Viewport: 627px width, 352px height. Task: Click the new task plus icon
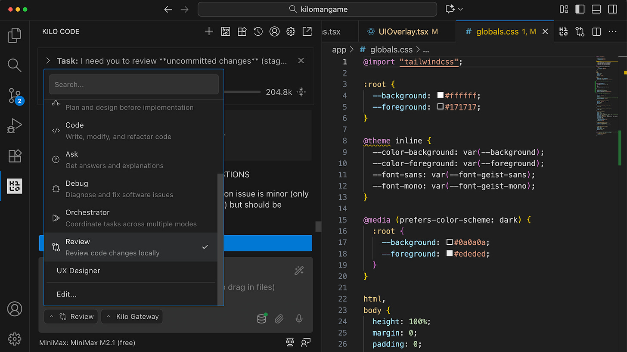(209, 31)
